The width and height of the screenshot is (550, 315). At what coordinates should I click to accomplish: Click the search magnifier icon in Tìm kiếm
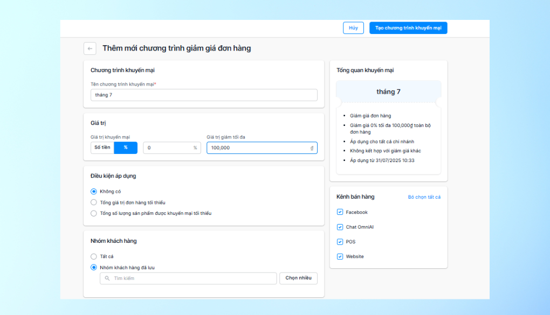tap(107, 278)
